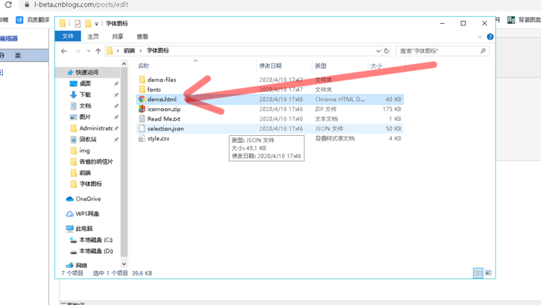Refresh the Explorer folder view
541x305 pixels.
pos(386,51)
